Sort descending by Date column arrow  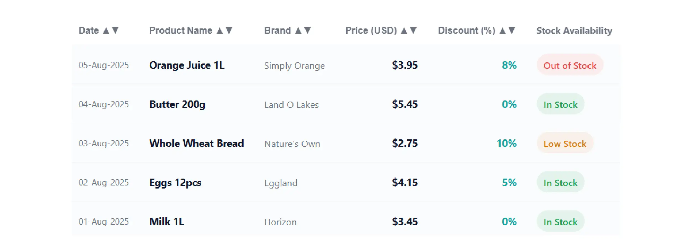tap(115, 30)
